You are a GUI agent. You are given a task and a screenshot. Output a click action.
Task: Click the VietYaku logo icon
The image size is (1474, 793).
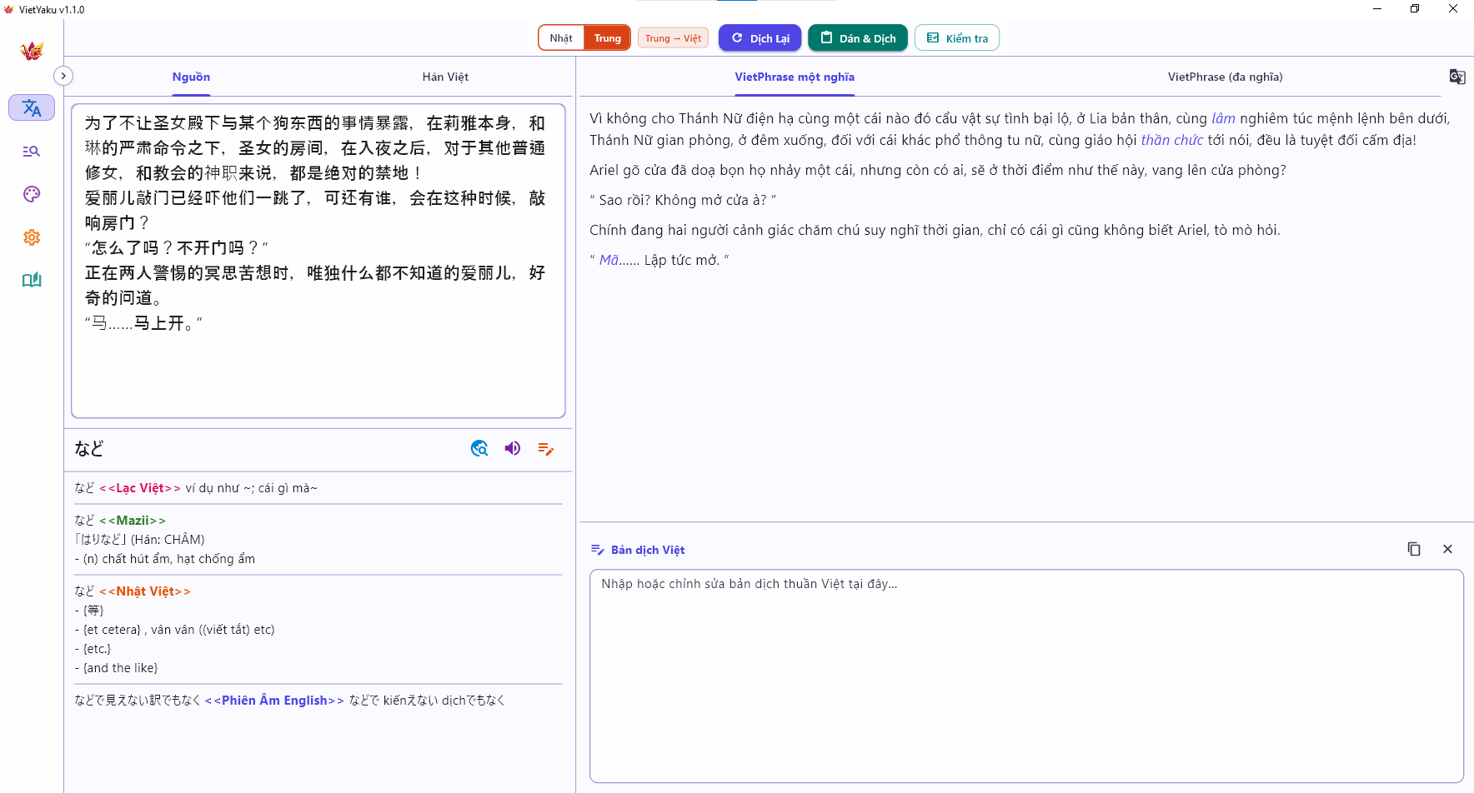click(32, 51)
